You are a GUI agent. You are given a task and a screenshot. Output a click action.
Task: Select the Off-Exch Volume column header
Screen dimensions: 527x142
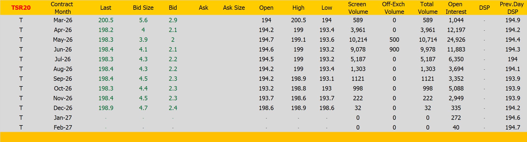pyautogui.click(x=394, y=8)
